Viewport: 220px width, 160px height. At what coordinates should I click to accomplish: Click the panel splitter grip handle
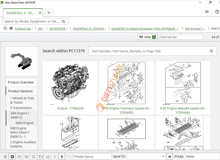[113, 151]
